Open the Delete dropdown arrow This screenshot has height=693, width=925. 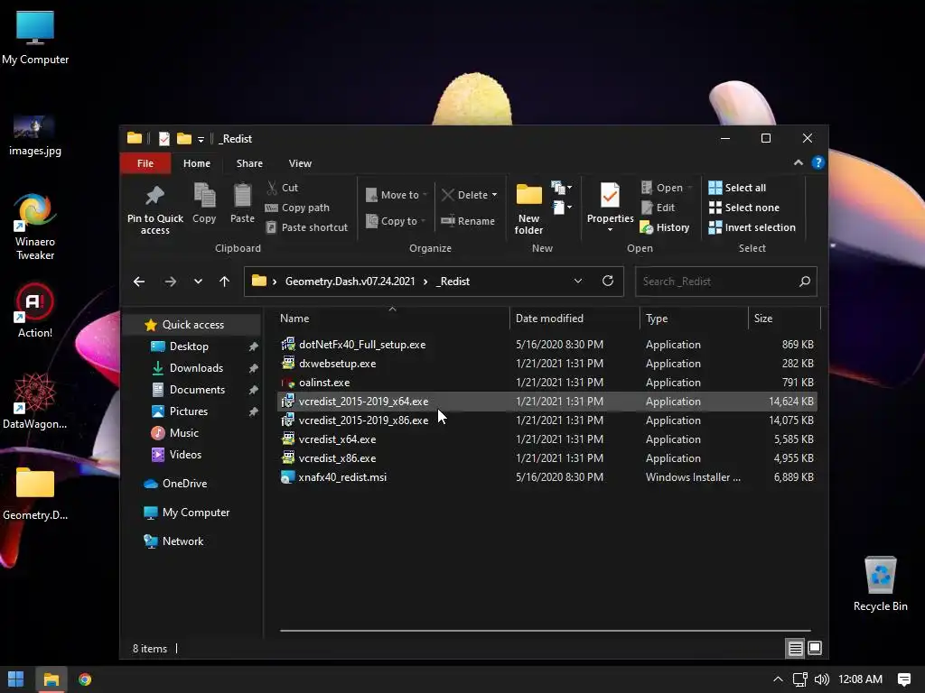click(x=494, y=195)
